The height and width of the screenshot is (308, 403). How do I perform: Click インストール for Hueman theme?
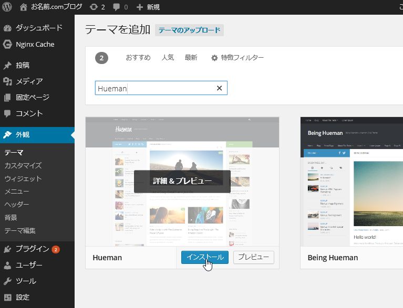tap(205, 257)
